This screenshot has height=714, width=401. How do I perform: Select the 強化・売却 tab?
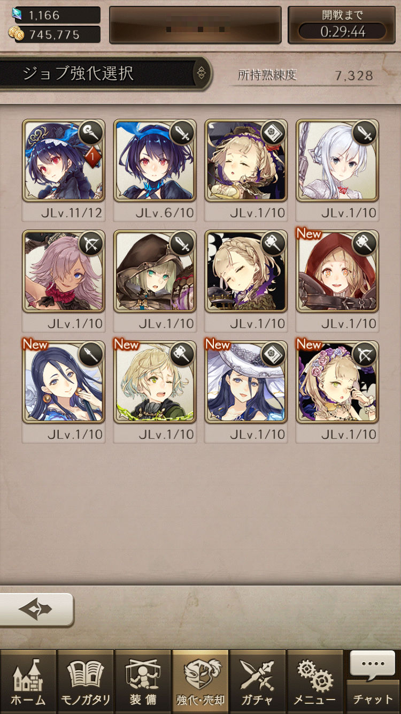[200, 681]
